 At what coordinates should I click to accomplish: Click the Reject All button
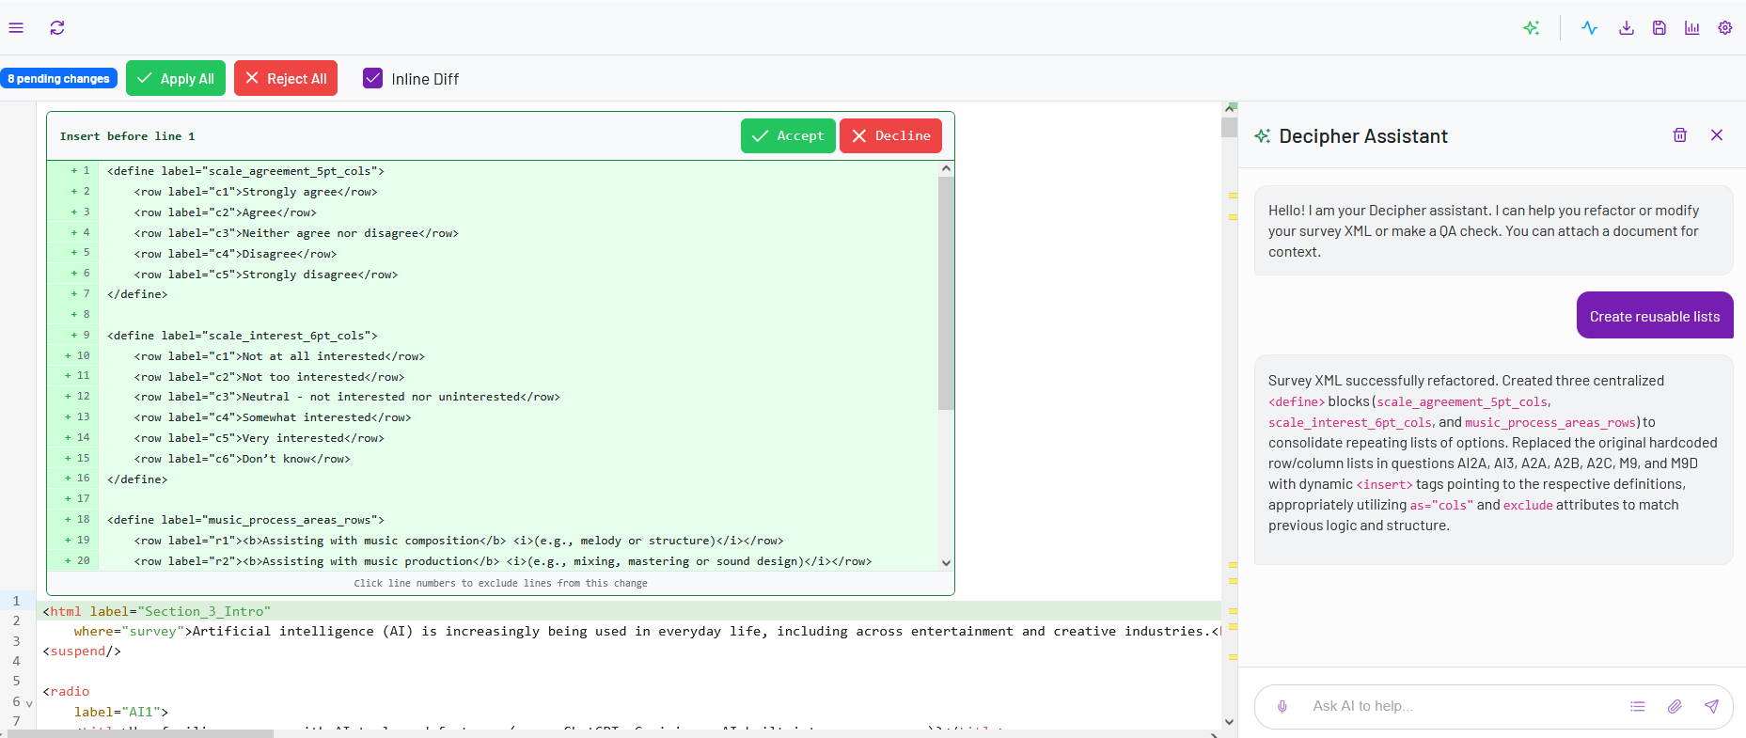pyautogui.click(x=286, y=79)
